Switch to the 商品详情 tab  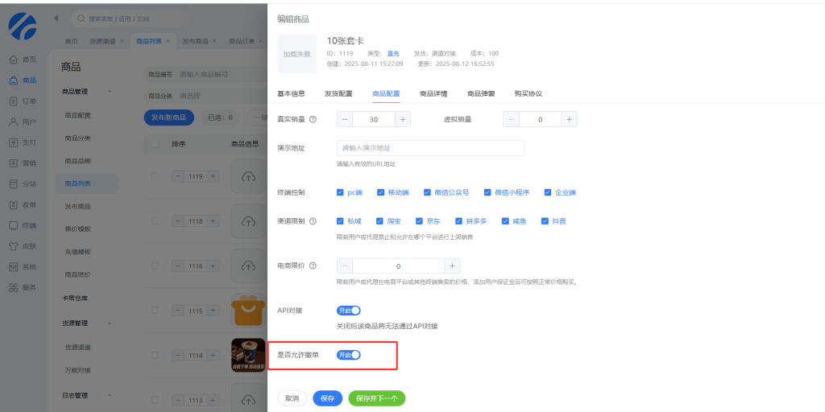(x=433, y=93)
